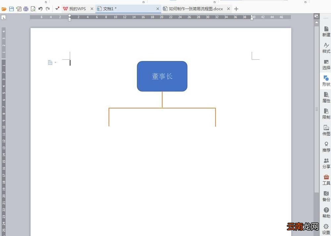Switch to the 我的WPS tab

(x=77, y=9)
